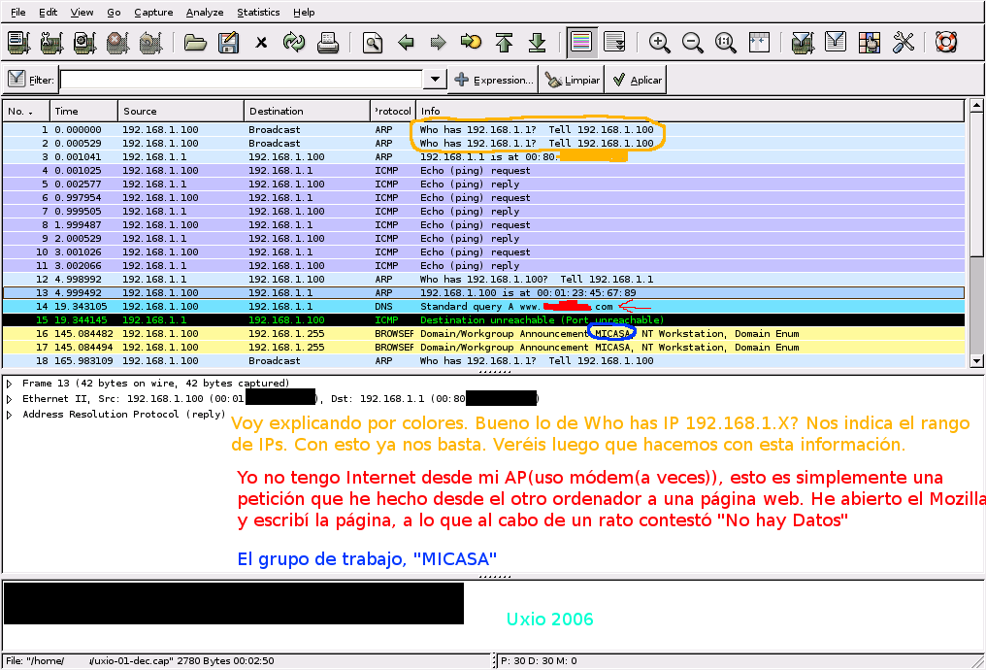This screenshot has height=670, width=986.
Task: Sort by the Info column header
Action: click(690, 112)
